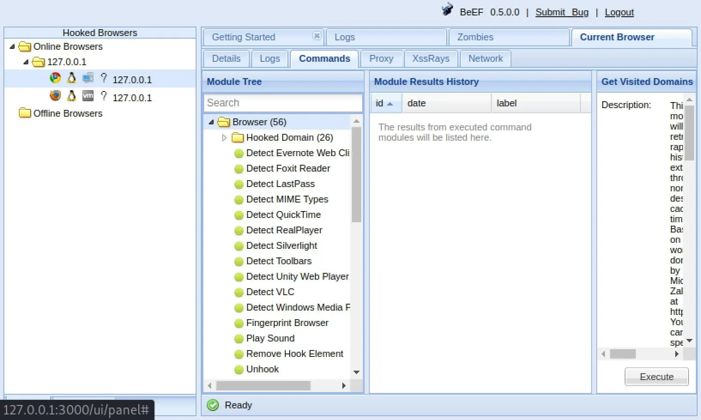Image resolution: width=701 pixels, height=420 pixels.
Task: Click green status dot beside Fingerprint Browser
Action: [x=239, y=323]
